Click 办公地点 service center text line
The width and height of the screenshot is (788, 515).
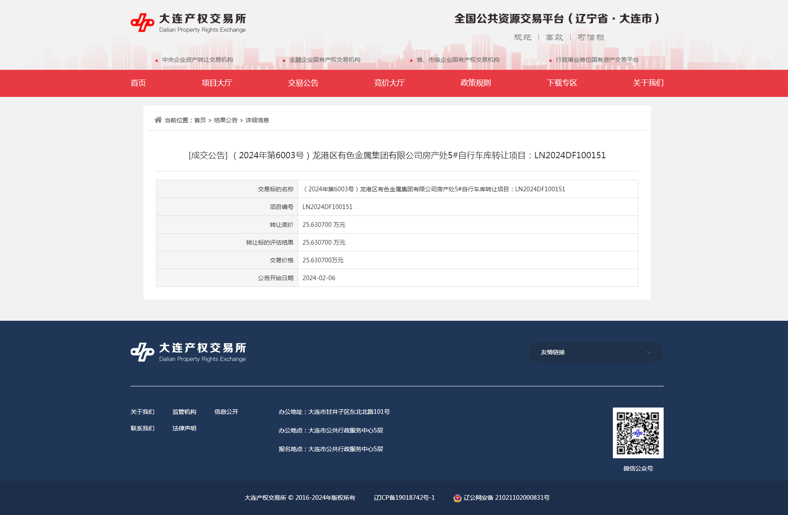tap(331, 430)
